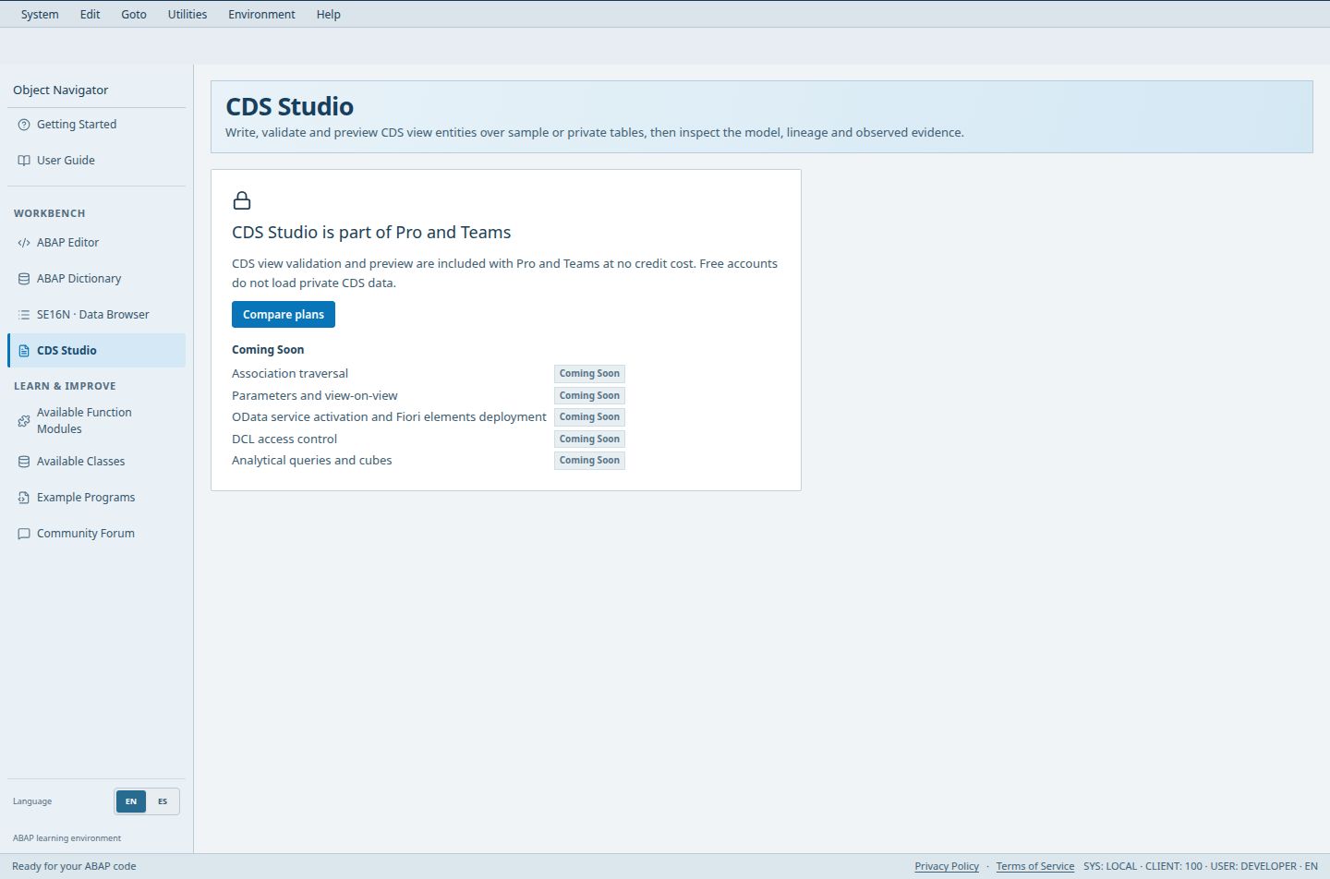Click the Available Function Modules puzzle icon
Viewport: 1330px width, 879px height.
(x=24, y=421)
